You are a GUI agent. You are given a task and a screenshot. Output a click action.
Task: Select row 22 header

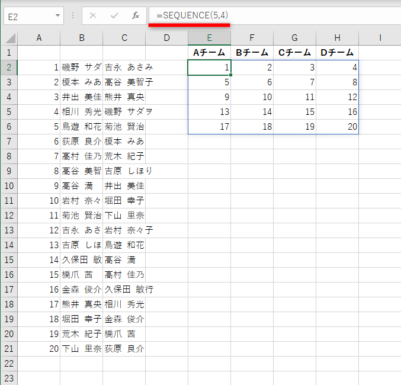coord(9,364)
